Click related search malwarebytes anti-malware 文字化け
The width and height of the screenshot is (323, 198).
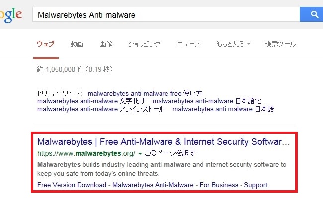pyautogui.click(x=91, y=101)
